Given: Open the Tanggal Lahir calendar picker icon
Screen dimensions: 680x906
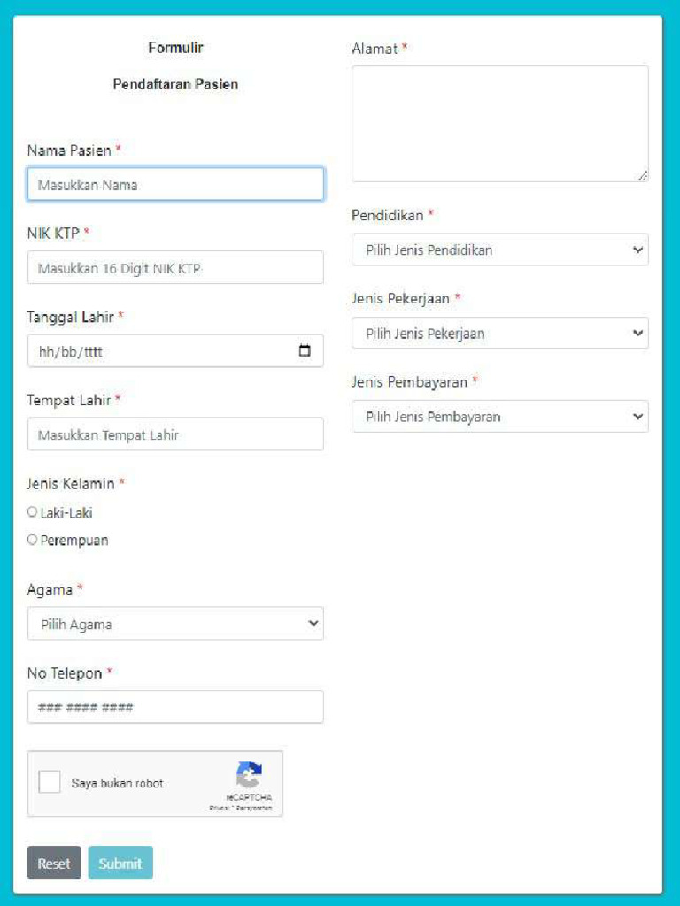Looking at the screenshot, I should (x=305, y=351).
